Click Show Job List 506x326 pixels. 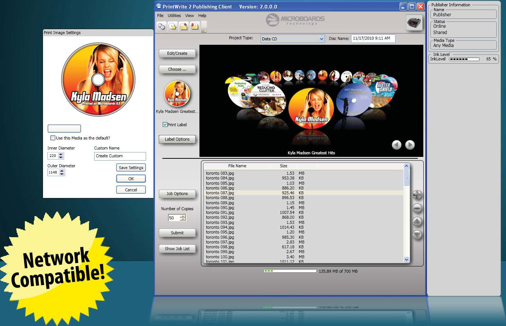click(177, 249)
